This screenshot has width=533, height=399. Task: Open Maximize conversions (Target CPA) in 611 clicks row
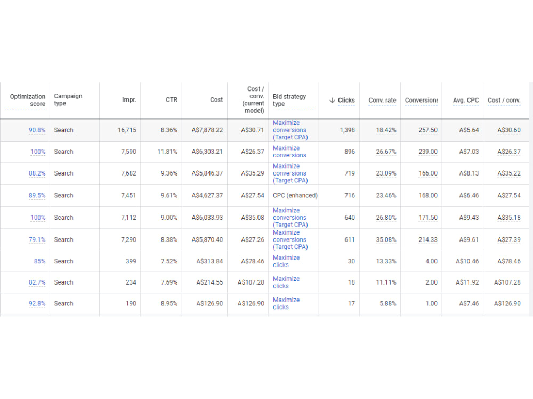coord(290,239)
